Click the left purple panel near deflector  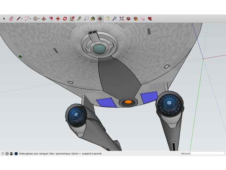[107, 102]
